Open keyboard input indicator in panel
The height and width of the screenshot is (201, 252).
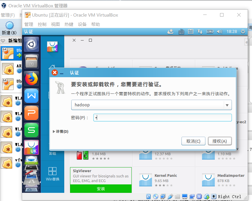(x=181, y=32)
